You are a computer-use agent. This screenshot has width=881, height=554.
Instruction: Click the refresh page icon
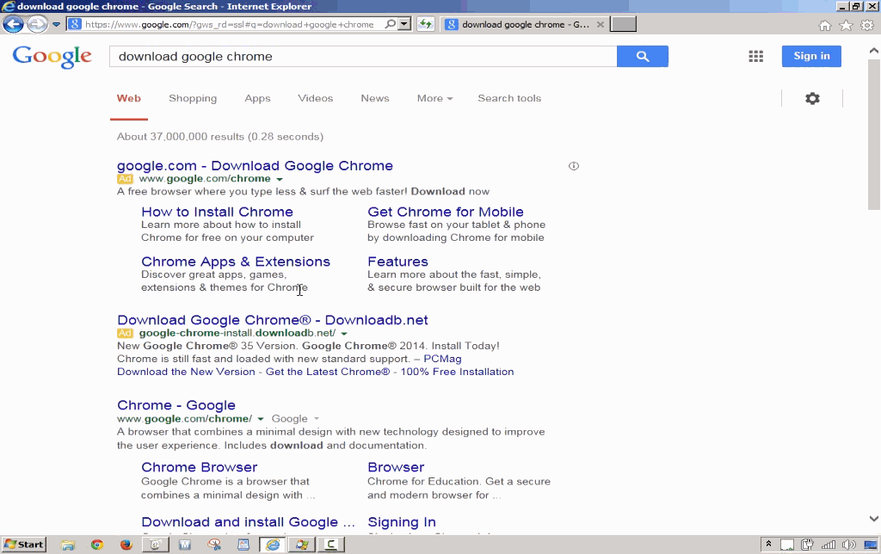[x=425, y=24]
